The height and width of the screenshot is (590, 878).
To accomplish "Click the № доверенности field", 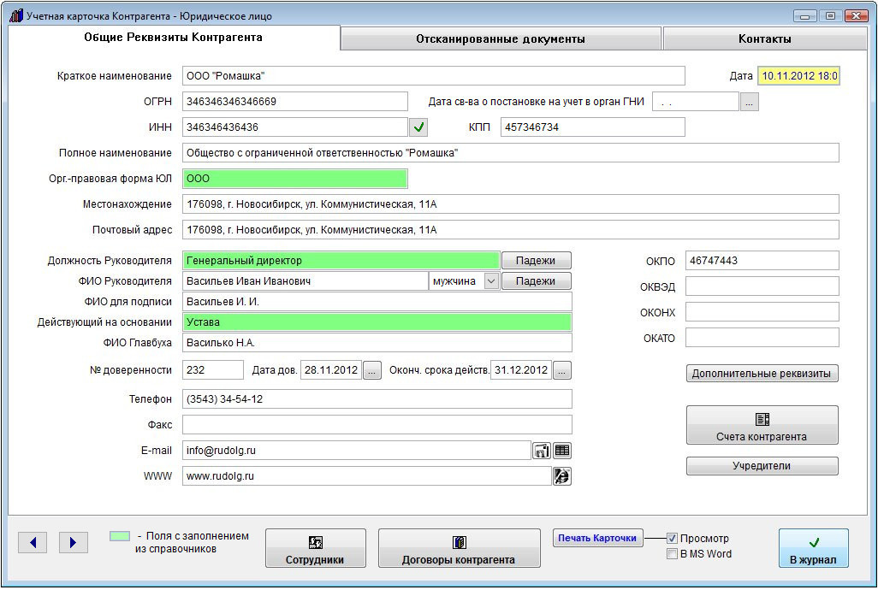I will pos(213,370).
